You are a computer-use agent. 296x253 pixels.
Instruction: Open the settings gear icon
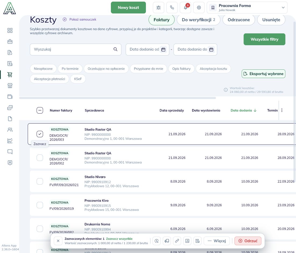[x=199, y=8]
